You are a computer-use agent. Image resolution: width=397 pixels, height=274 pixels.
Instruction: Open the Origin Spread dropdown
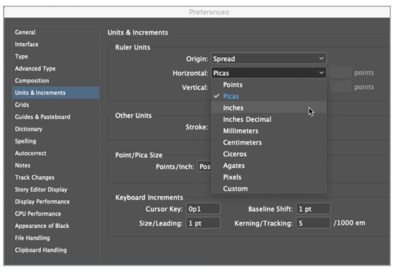(269, 59)
